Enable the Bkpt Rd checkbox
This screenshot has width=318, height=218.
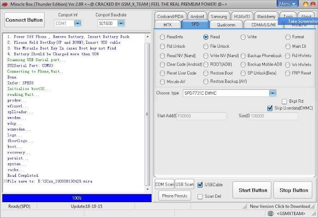click(284, 101)
